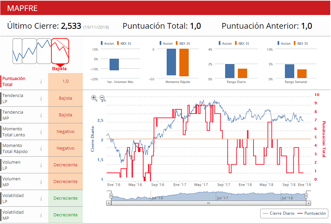
Task: Click the Ene '18 axis label
Action: pyautogui.click(x=245, y=185)
